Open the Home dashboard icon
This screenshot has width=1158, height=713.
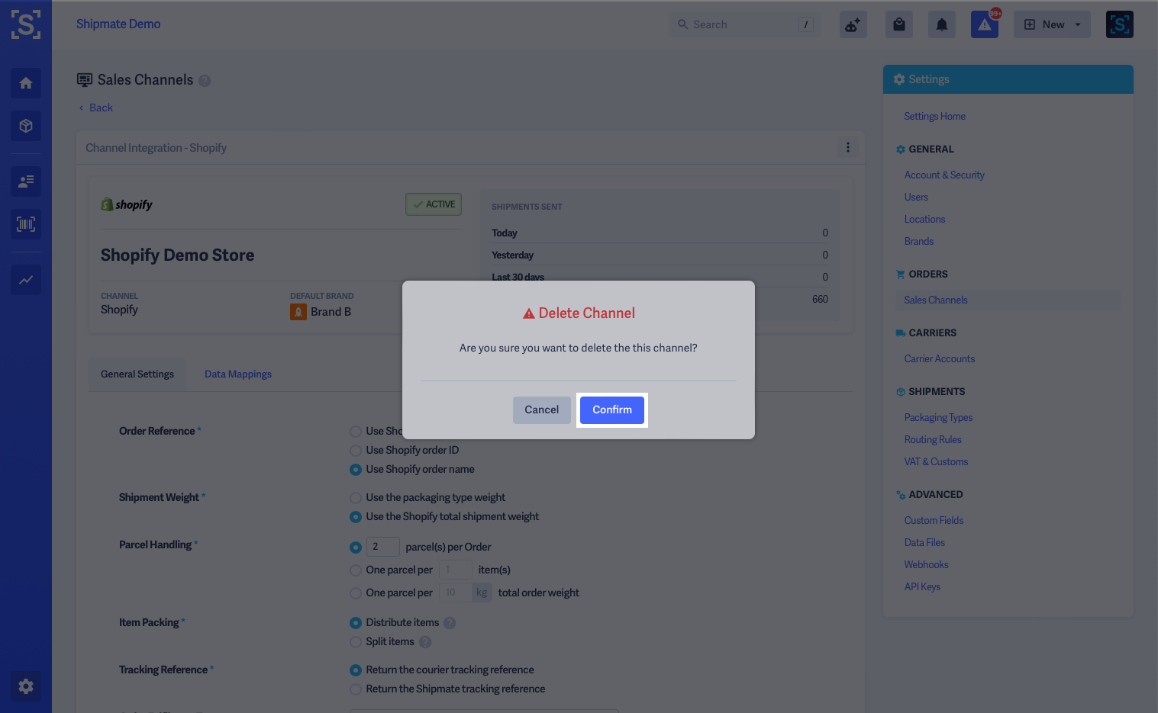click(x=25, y=82)
